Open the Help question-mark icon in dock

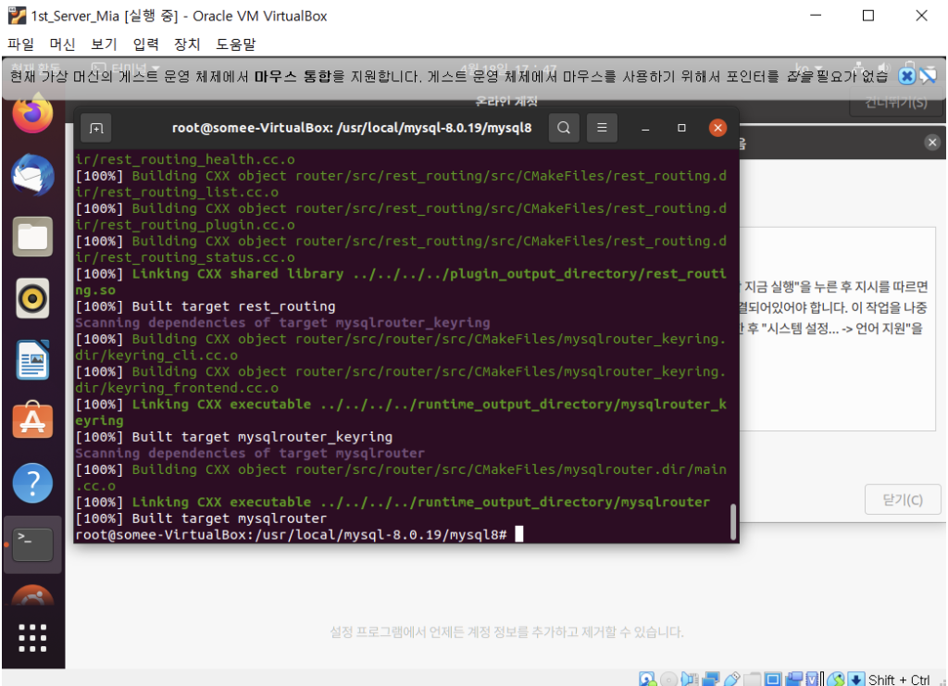(32, 483)
